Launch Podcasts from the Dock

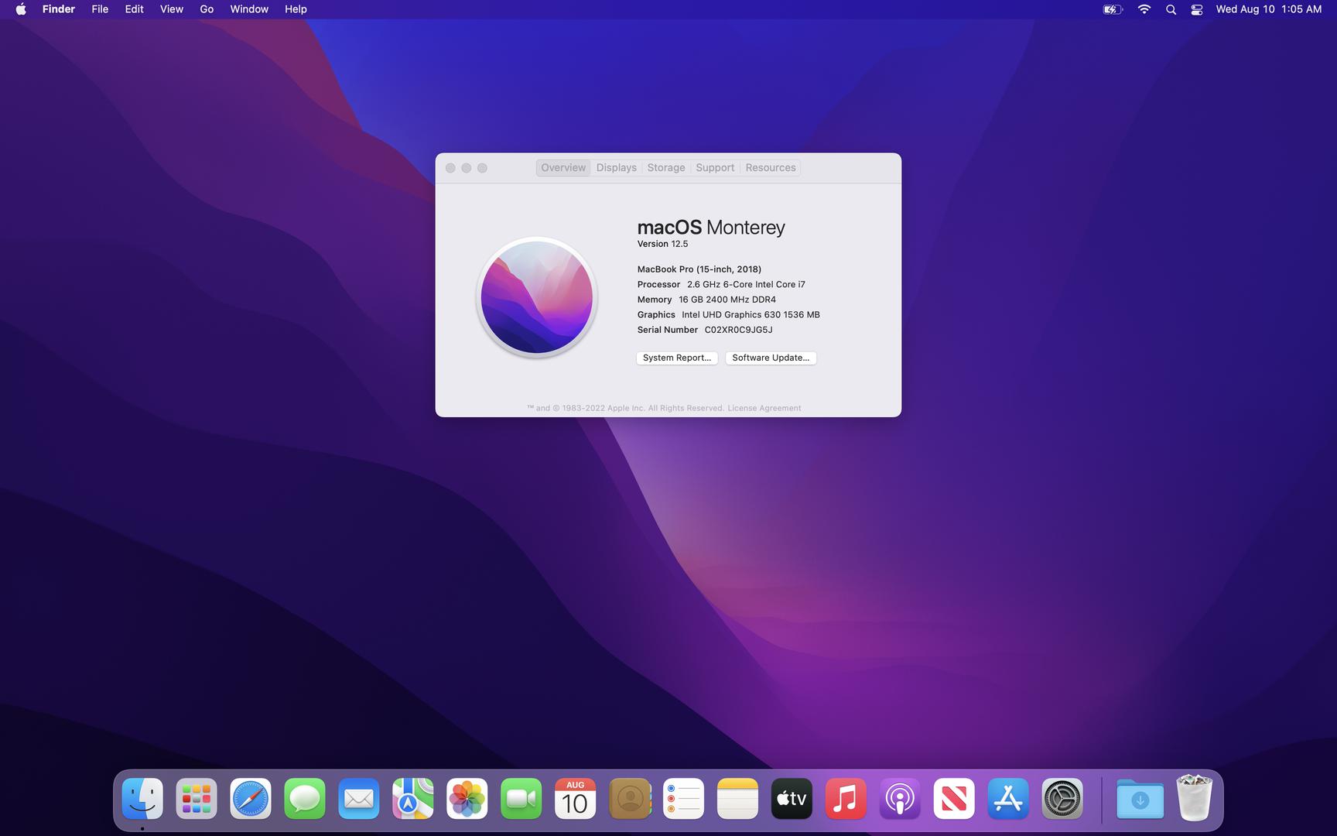[x=900, y=799]
